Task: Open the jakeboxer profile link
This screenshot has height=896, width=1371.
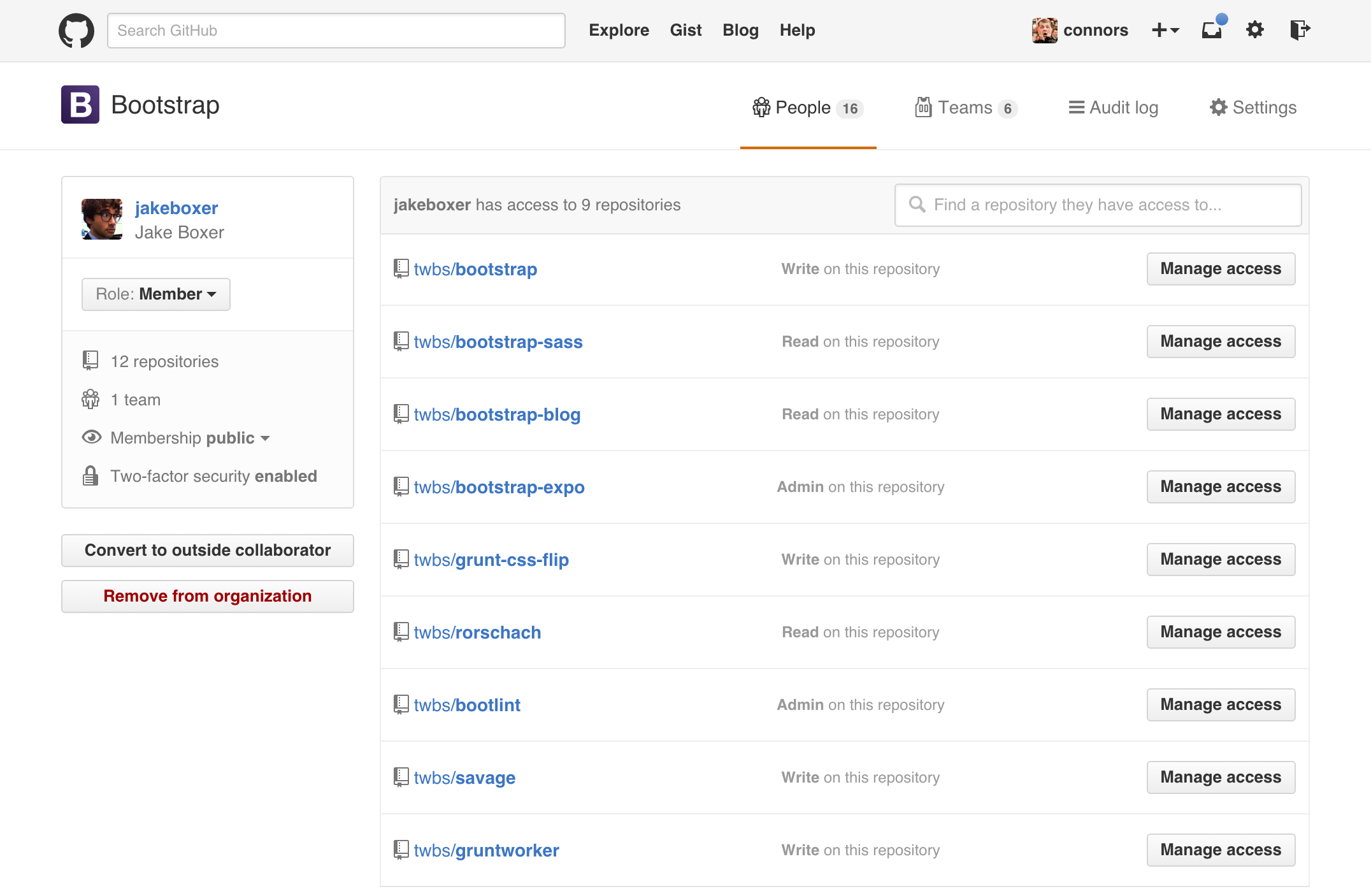Action: (x=176, y=208)
